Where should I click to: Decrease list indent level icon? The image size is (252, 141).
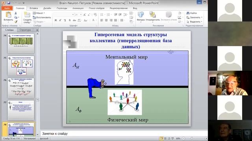pyautogui.click(x=115, y=15)
